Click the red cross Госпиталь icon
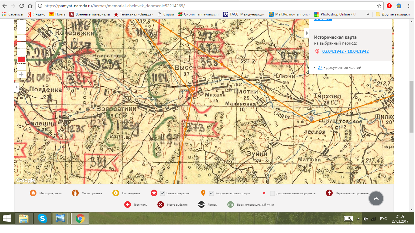The width and height of the screenshot is (415, 233). tap(128, 204)
